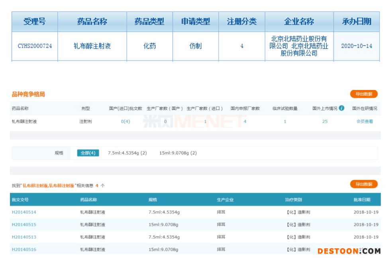Screen dimensions: 386x260
Task: Click the upper 导出数据 export button
Action: 363,94
